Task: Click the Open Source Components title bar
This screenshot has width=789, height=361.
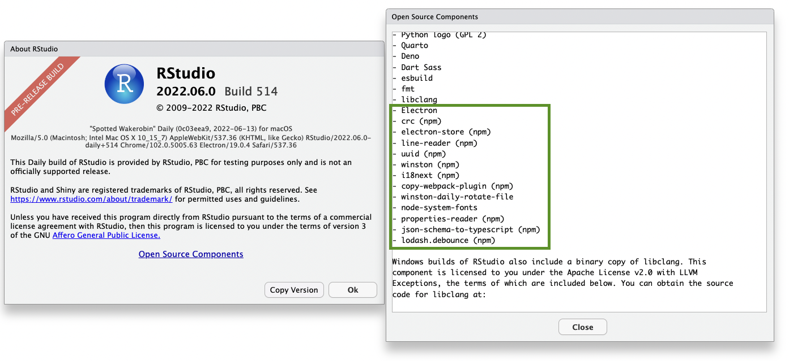Action: [579, 17]
